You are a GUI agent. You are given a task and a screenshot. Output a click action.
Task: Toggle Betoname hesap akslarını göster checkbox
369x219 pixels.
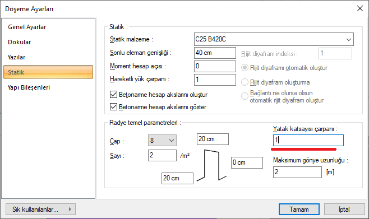pos(113,107)
